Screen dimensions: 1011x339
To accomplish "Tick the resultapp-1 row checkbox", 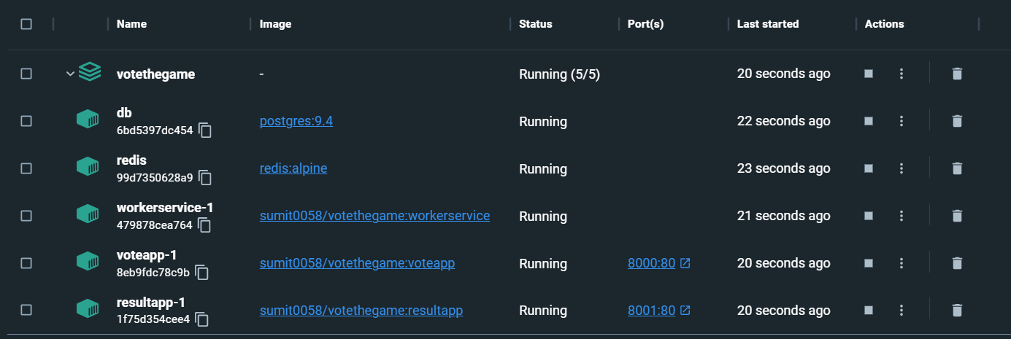I will [x=26, y=311].
